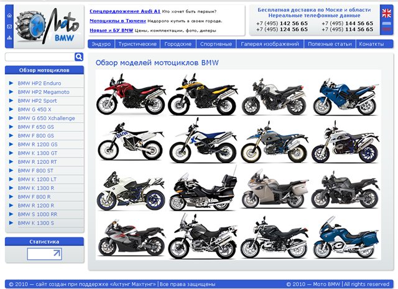Click the statistics counter arrow box

(44, 253)
